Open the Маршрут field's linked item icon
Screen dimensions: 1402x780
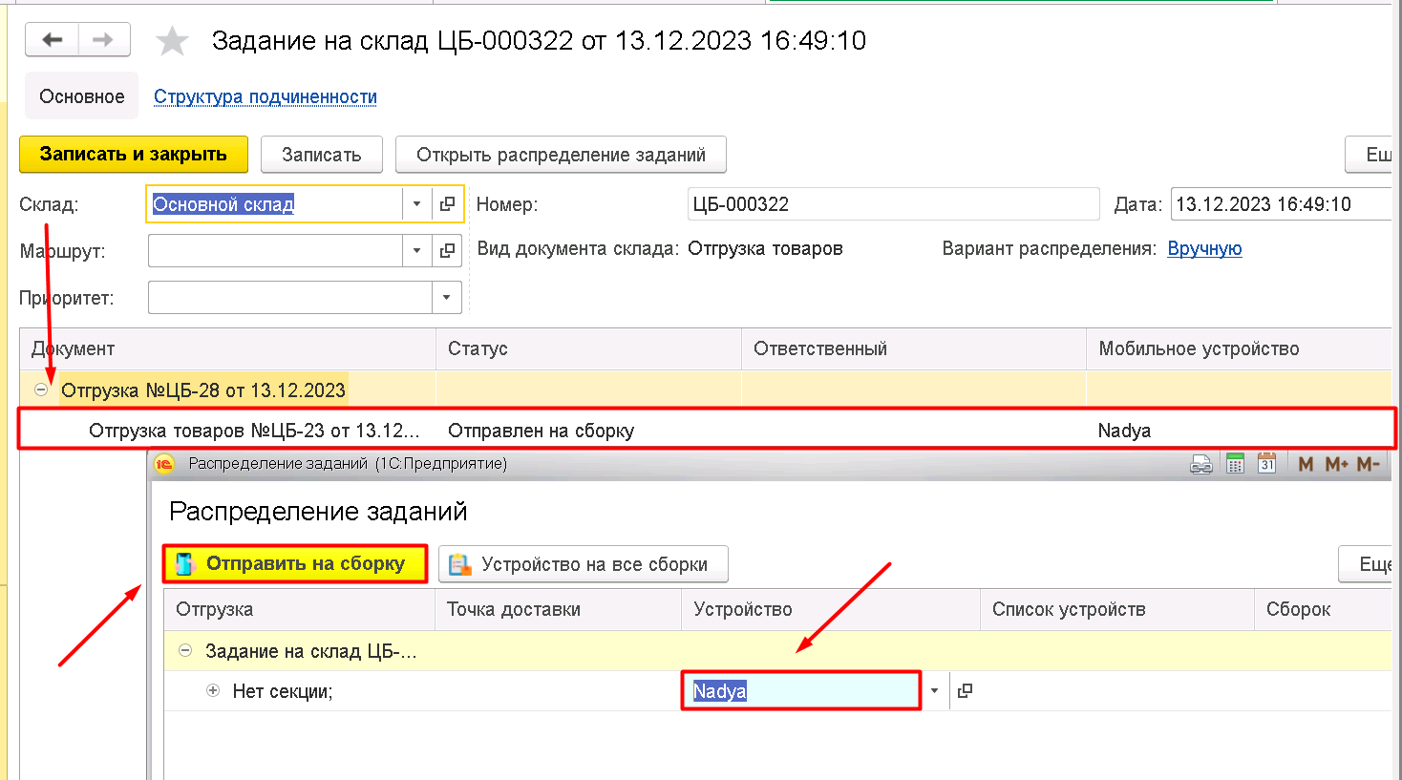[447, 251]
